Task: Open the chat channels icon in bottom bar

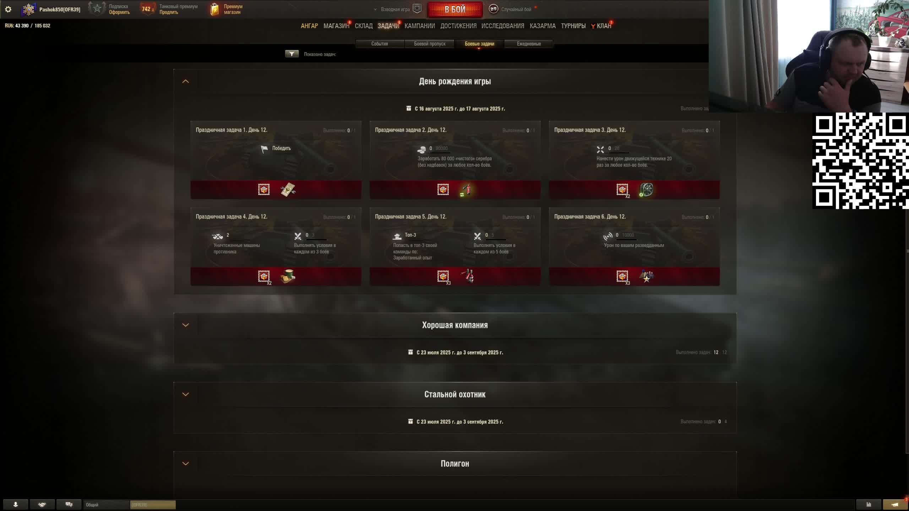Action: 69,504
